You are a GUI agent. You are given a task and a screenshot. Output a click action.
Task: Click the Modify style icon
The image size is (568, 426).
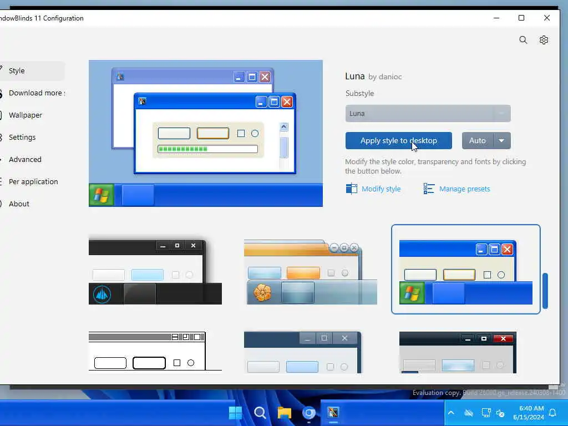point(351,189)
